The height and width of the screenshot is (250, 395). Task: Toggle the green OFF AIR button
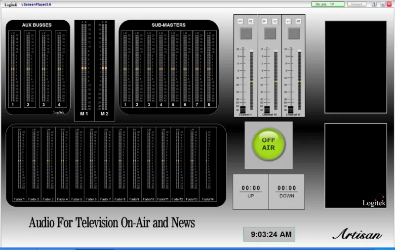tap(269, 144)
